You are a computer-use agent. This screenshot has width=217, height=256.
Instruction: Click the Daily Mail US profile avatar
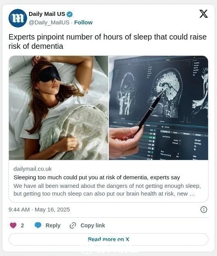pyautogui.click(x=18, y=18)
